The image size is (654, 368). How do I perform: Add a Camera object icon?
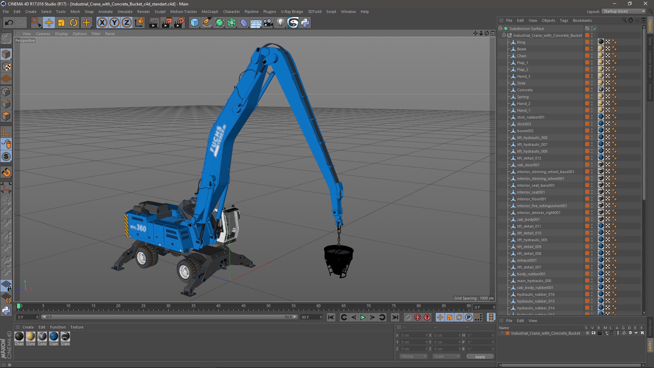(268, 23)
